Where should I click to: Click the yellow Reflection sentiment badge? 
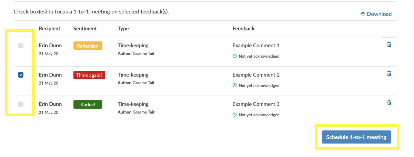click(88, 46)
